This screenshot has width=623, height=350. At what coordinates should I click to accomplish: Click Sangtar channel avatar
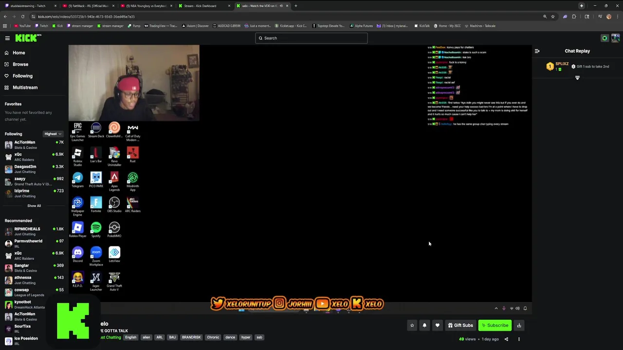(x=8, y=268)
